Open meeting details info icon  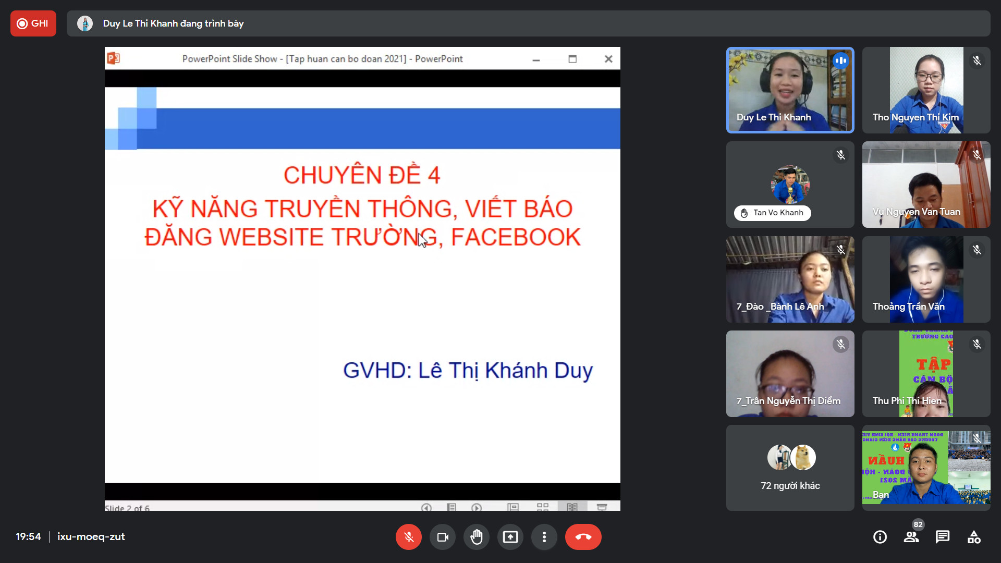[880, 537]
